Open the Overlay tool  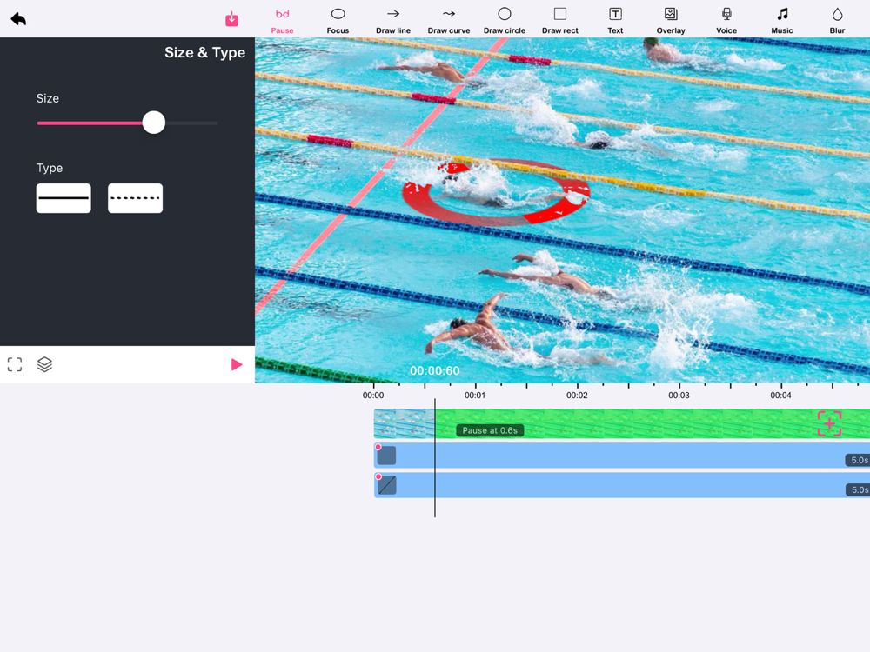click(x=671, y=21)
